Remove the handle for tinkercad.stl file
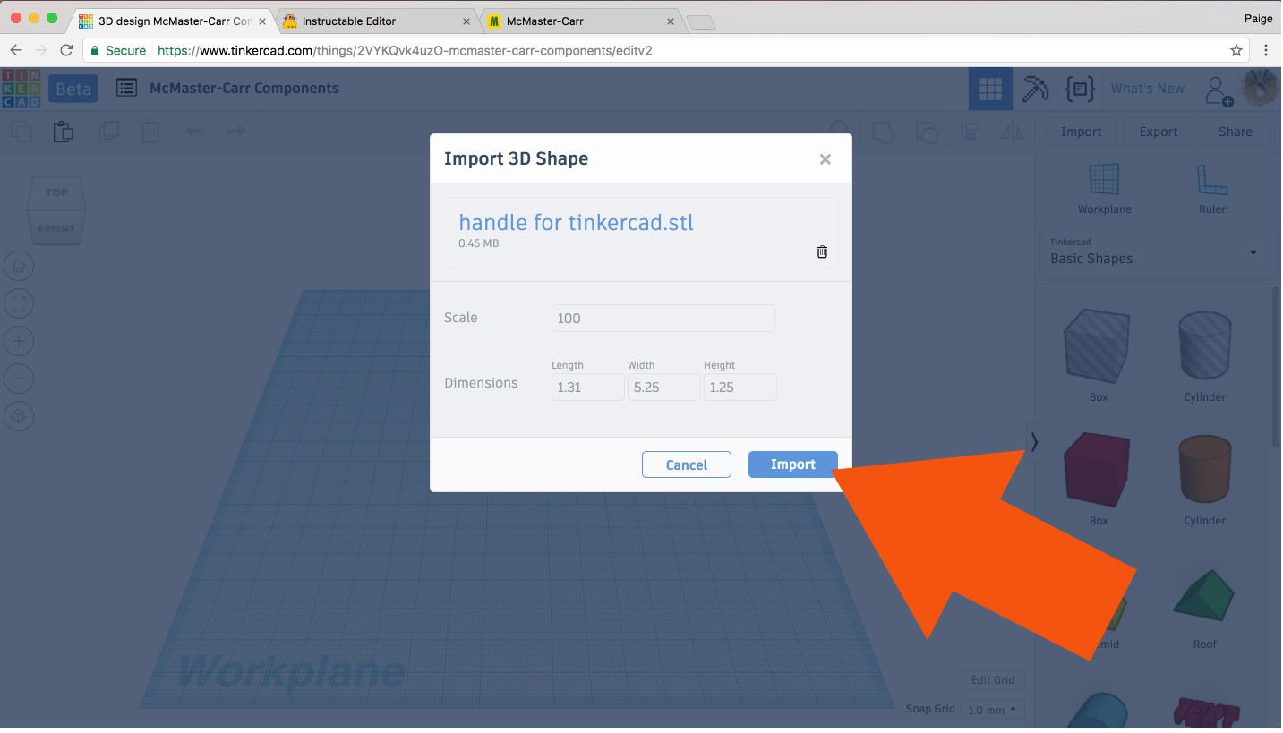This screenshot has width=1283, height=733. click(x=822, y=251)
